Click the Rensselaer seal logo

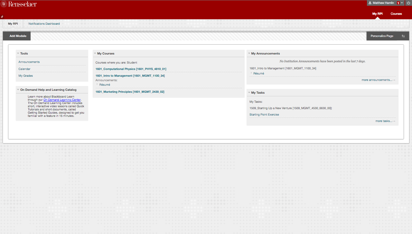[x=4, y=4]
